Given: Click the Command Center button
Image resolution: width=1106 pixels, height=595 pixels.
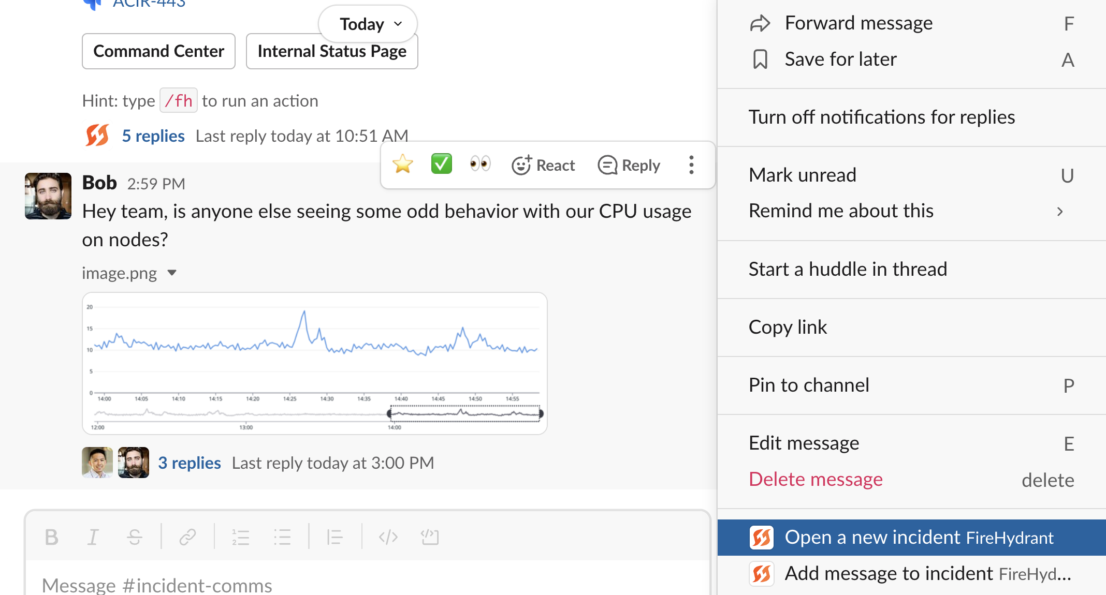Looking at the screenshot, I should [x=158, y=51].
